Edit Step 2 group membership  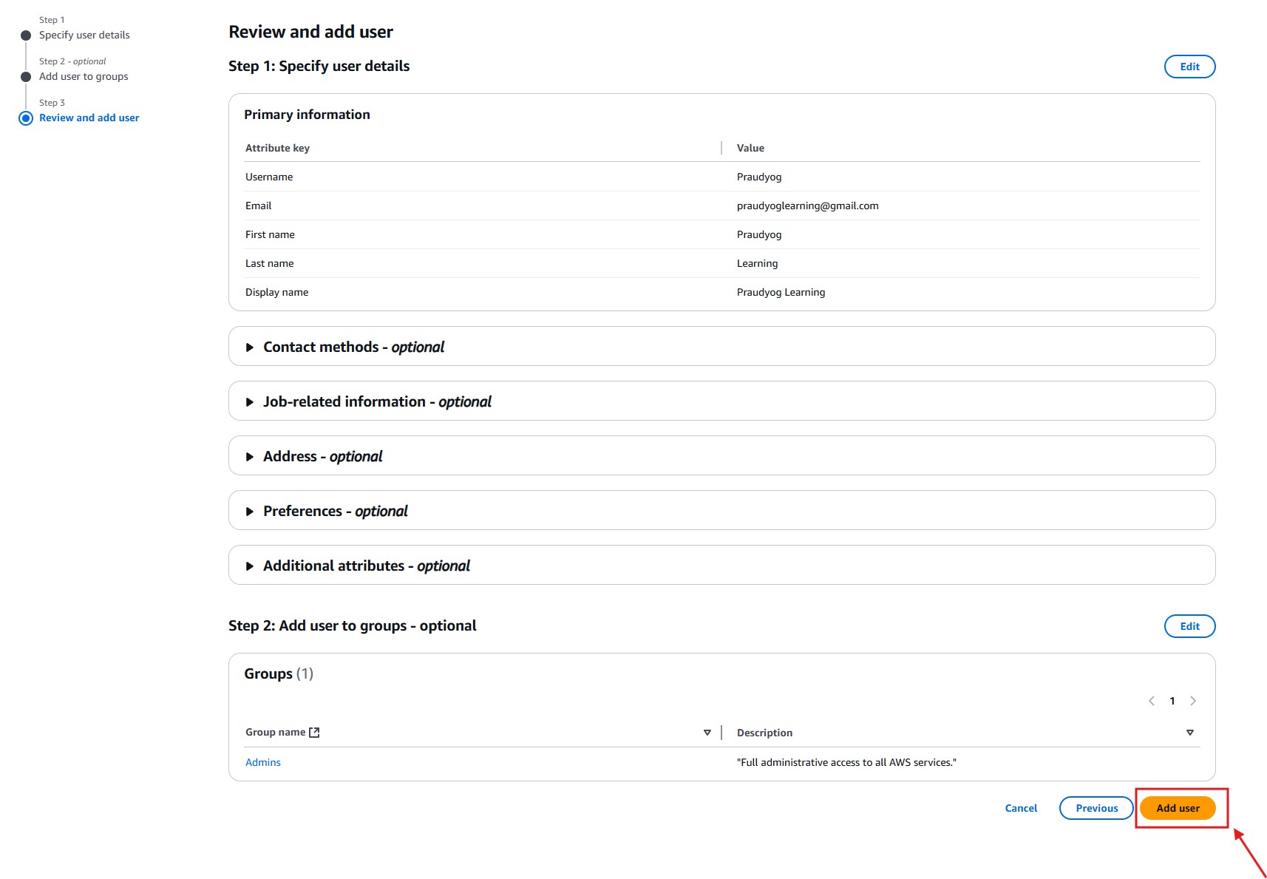pyautogui.click(x=1189, y=626)
